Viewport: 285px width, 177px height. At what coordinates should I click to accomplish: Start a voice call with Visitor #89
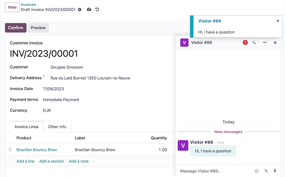tap(255, 42)
